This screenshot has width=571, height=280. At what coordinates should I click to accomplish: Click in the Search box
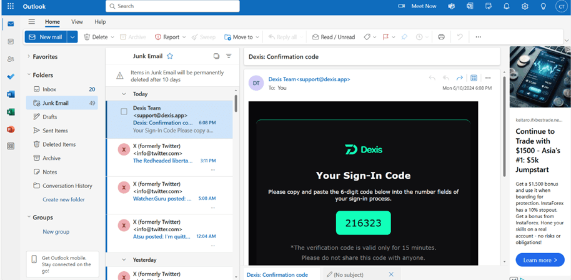pyautogui.click(x=172, y=6)
